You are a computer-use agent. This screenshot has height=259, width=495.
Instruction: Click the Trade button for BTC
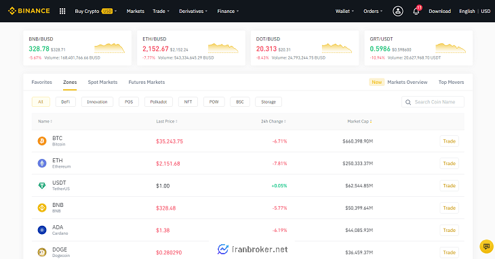click(x=449, y=141)
